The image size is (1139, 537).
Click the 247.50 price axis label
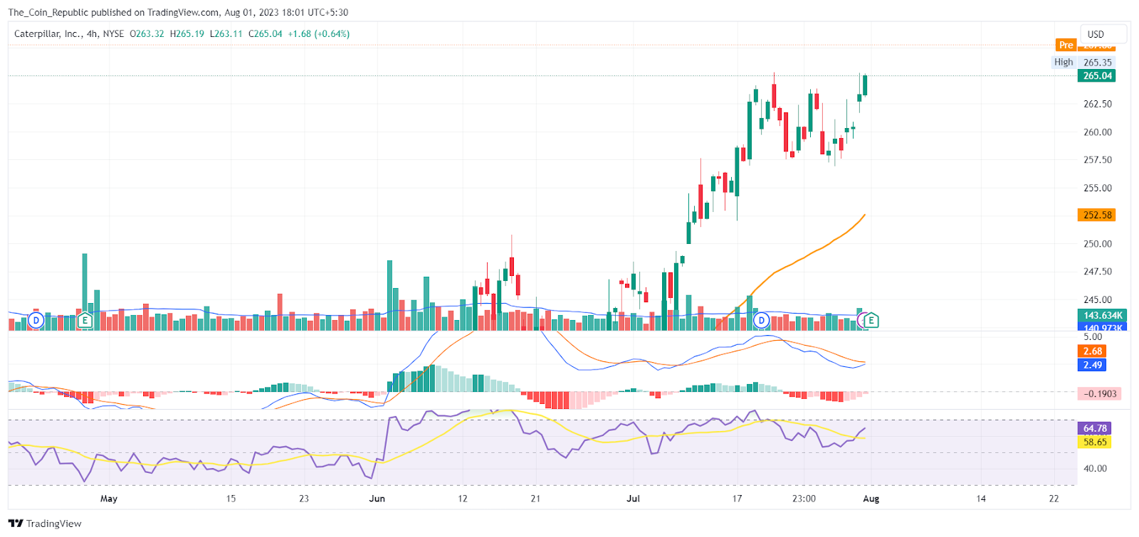click(x=1097, y=271)
